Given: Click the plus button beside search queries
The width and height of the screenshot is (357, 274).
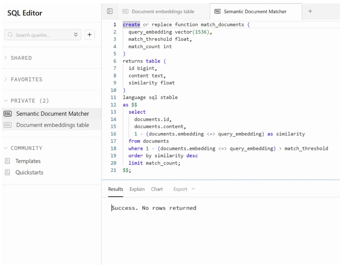Looking at the screenshot, I should point(89,35).
